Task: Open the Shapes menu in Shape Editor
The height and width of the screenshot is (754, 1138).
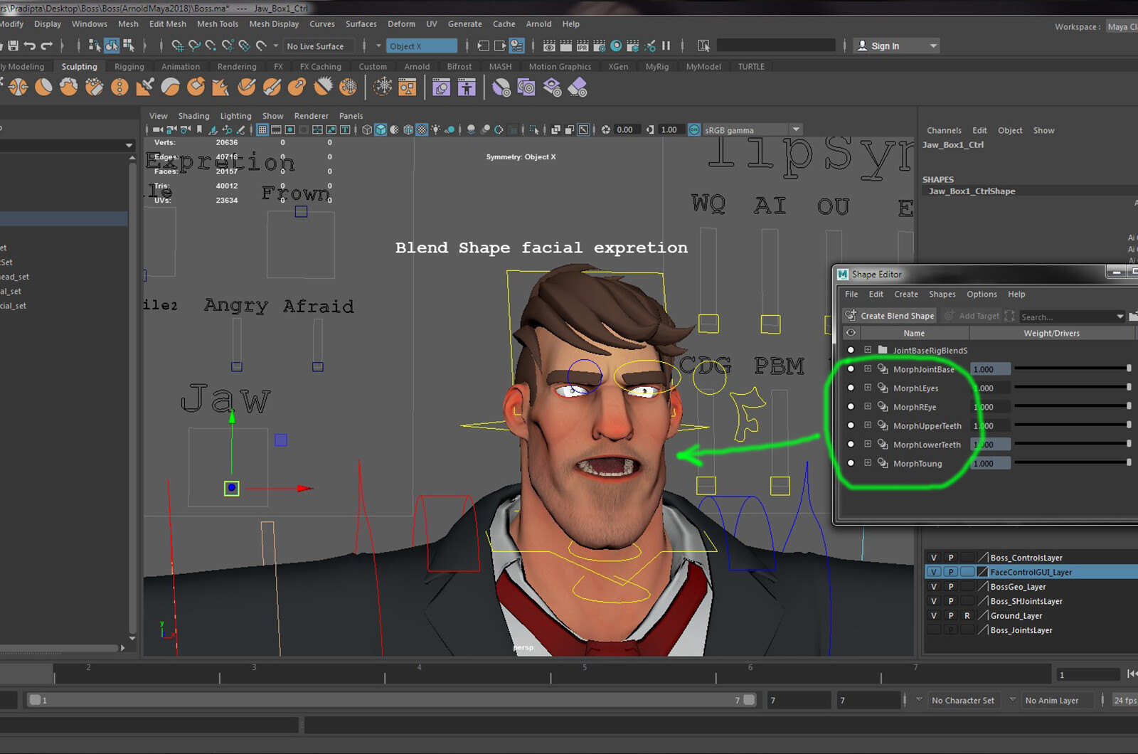Action: click(x=942, y=294)
